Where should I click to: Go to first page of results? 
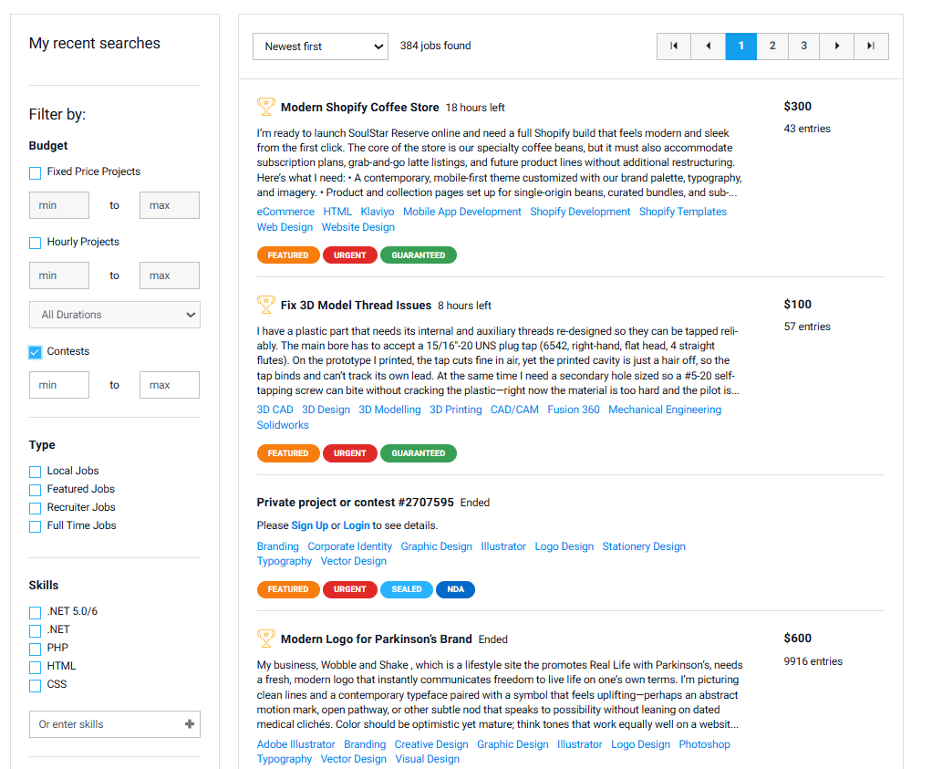(x=673, y=47)
